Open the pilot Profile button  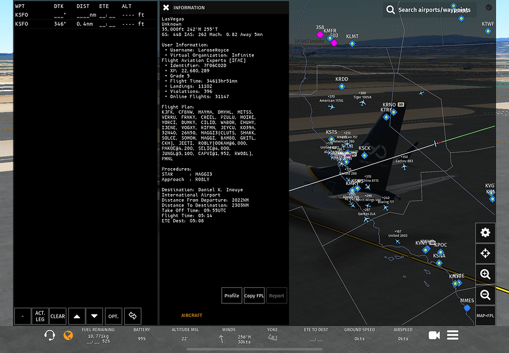[x=232, y=295]
